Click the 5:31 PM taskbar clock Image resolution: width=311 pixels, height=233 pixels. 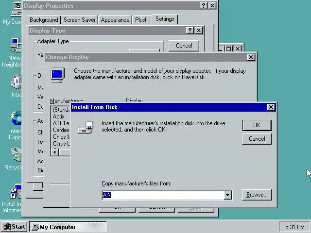[294, 227]
